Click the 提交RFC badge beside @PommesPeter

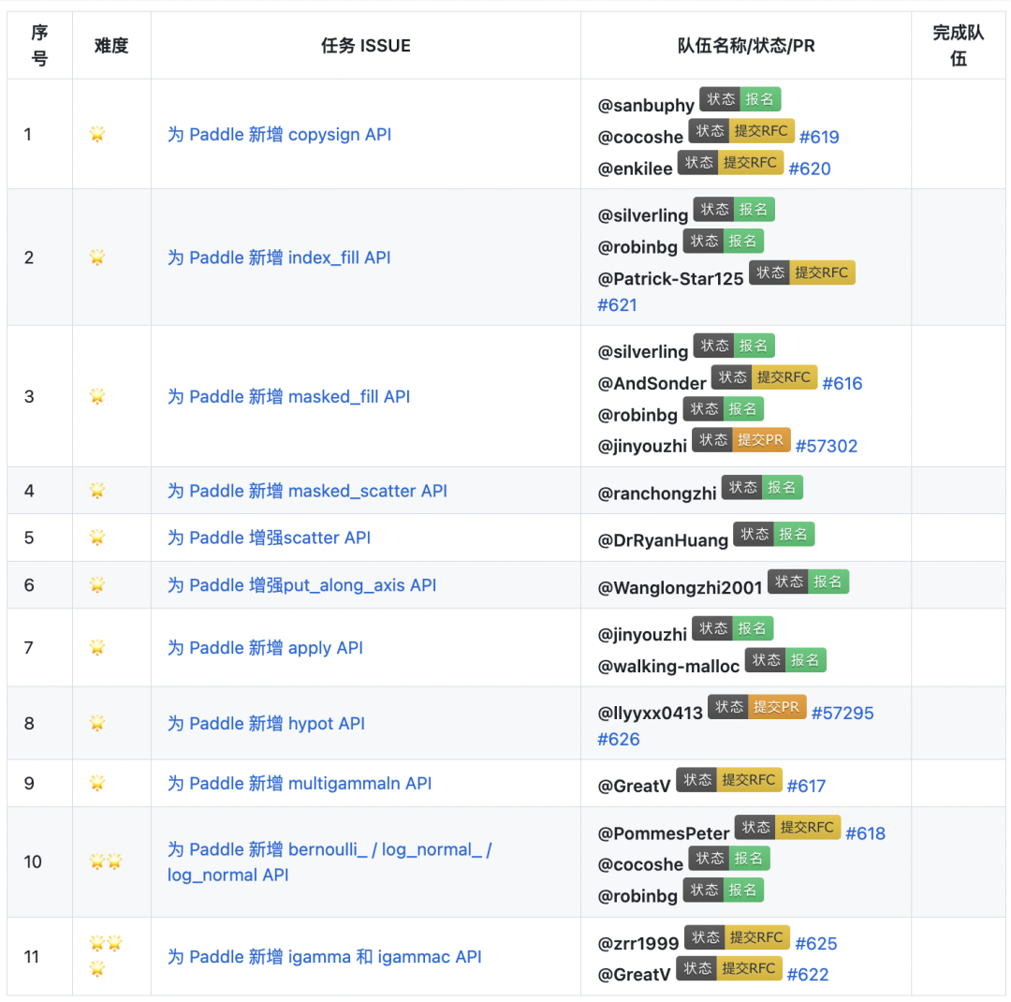click(787, 828)
